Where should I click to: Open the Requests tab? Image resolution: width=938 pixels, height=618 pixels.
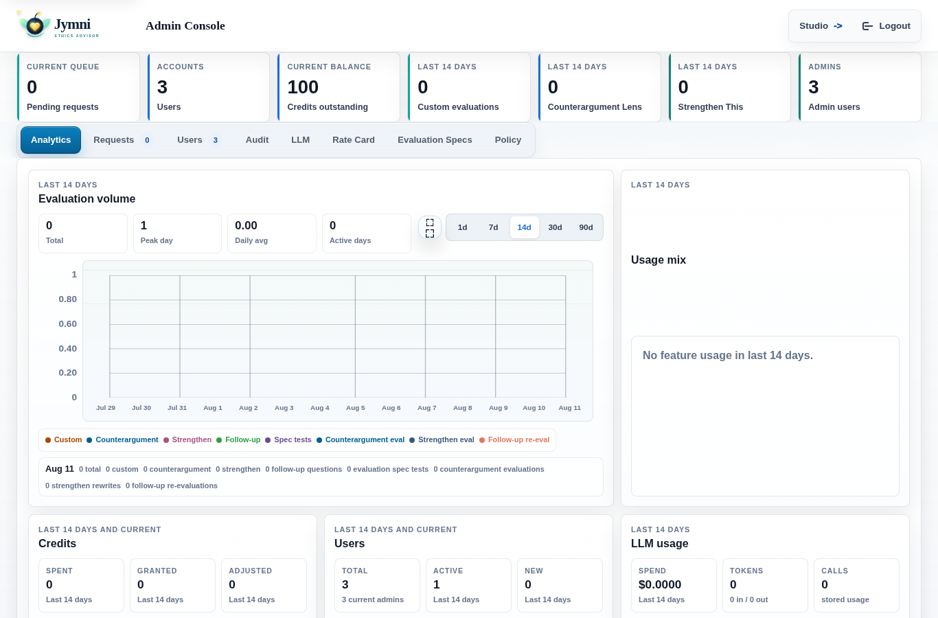(x=123, y=140)
